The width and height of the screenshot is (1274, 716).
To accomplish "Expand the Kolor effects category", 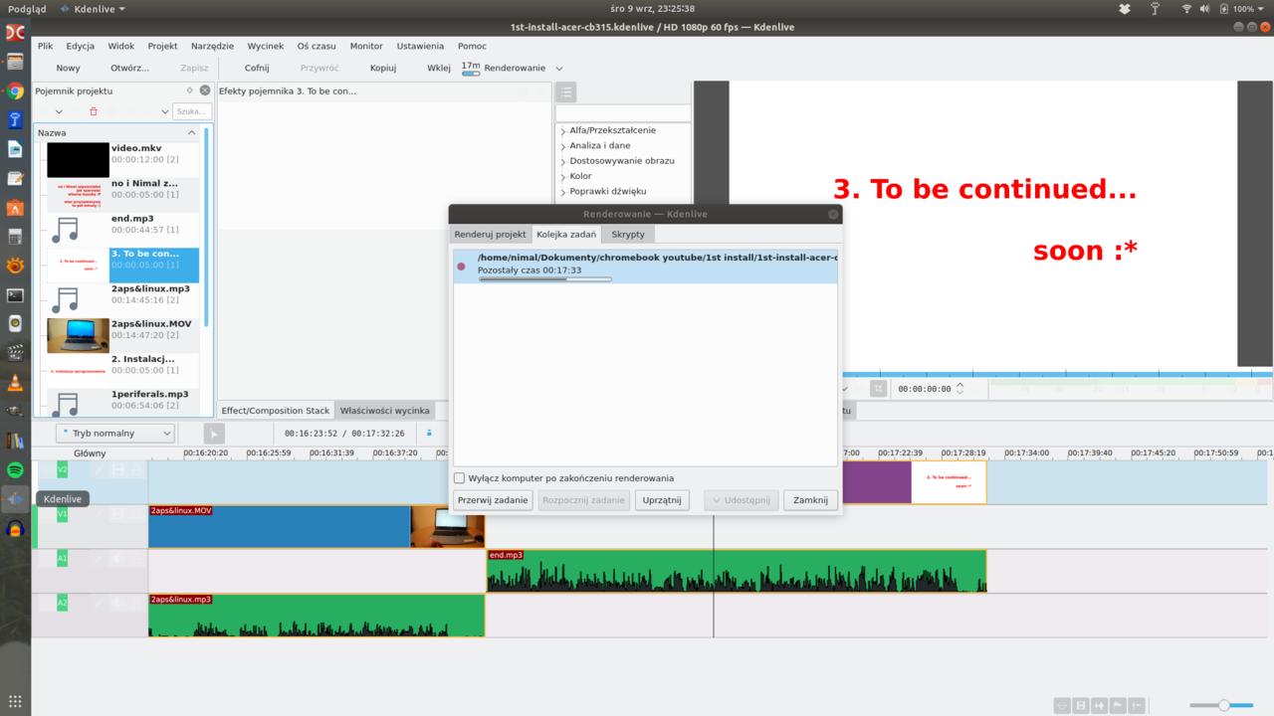I will coord(562,177).
